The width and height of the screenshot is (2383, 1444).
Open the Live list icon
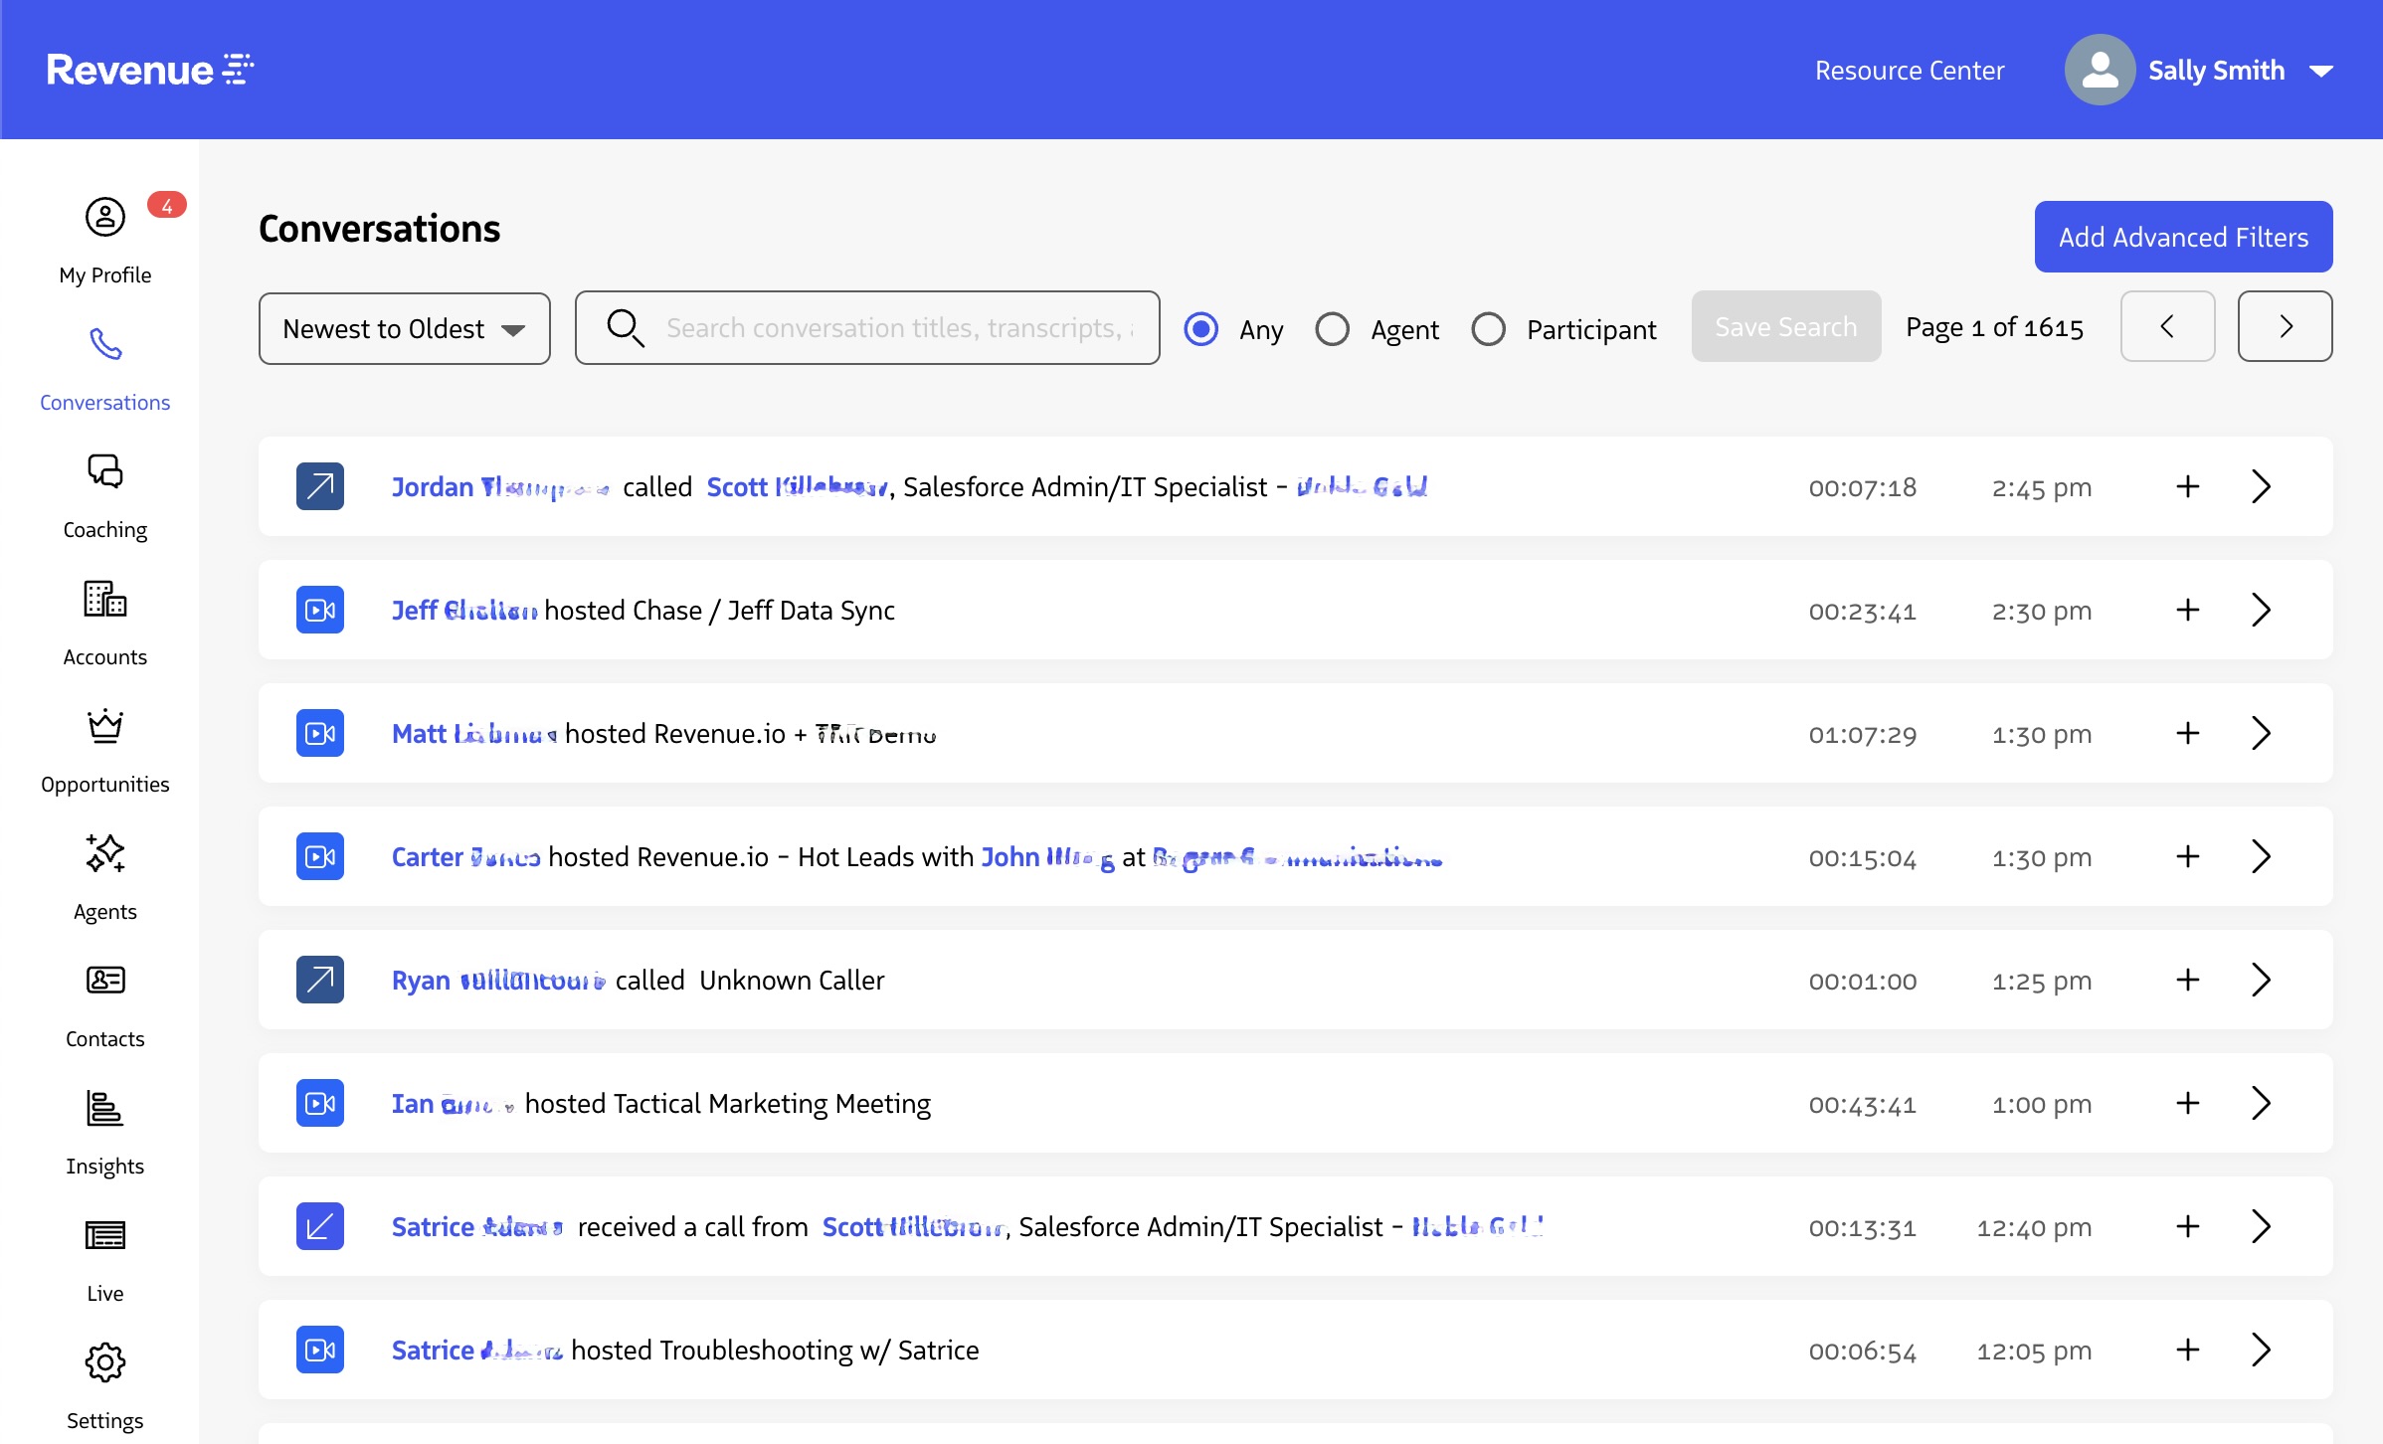click(x=105, y=1235)
